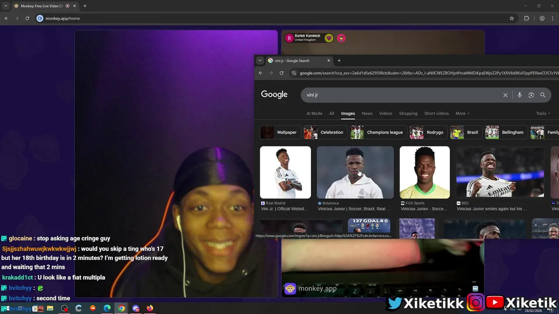Open the BBC image thumbnail
This screenshot has width=559, height=314.
[x=500, y=172]
